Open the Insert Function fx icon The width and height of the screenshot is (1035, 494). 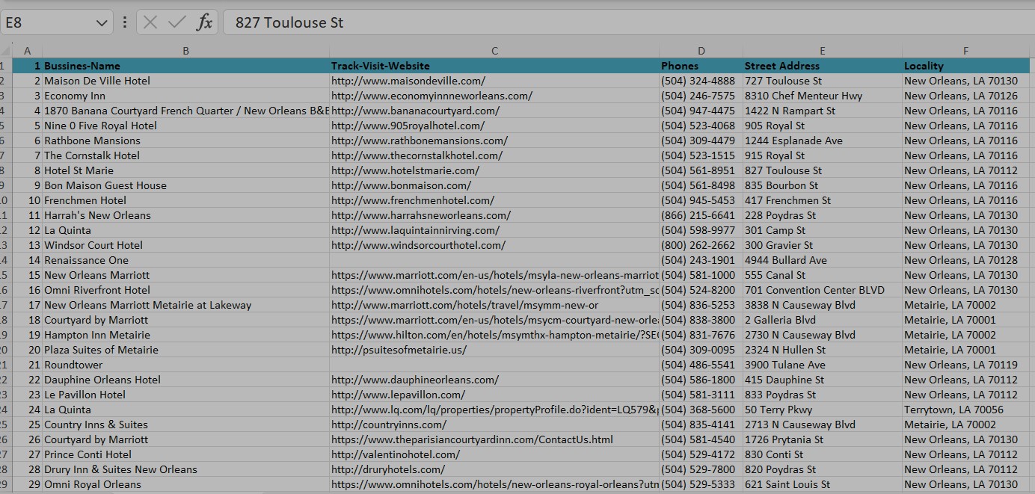[204, 22]
